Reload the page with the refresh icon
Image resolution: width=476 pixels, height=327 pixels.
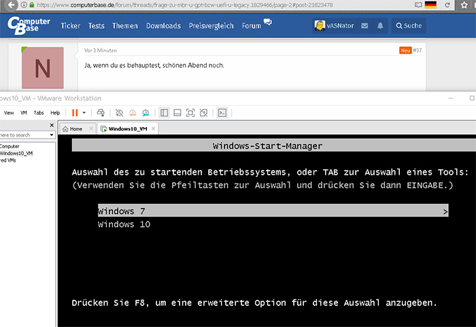pyautogui.click(x=447, y=5)
